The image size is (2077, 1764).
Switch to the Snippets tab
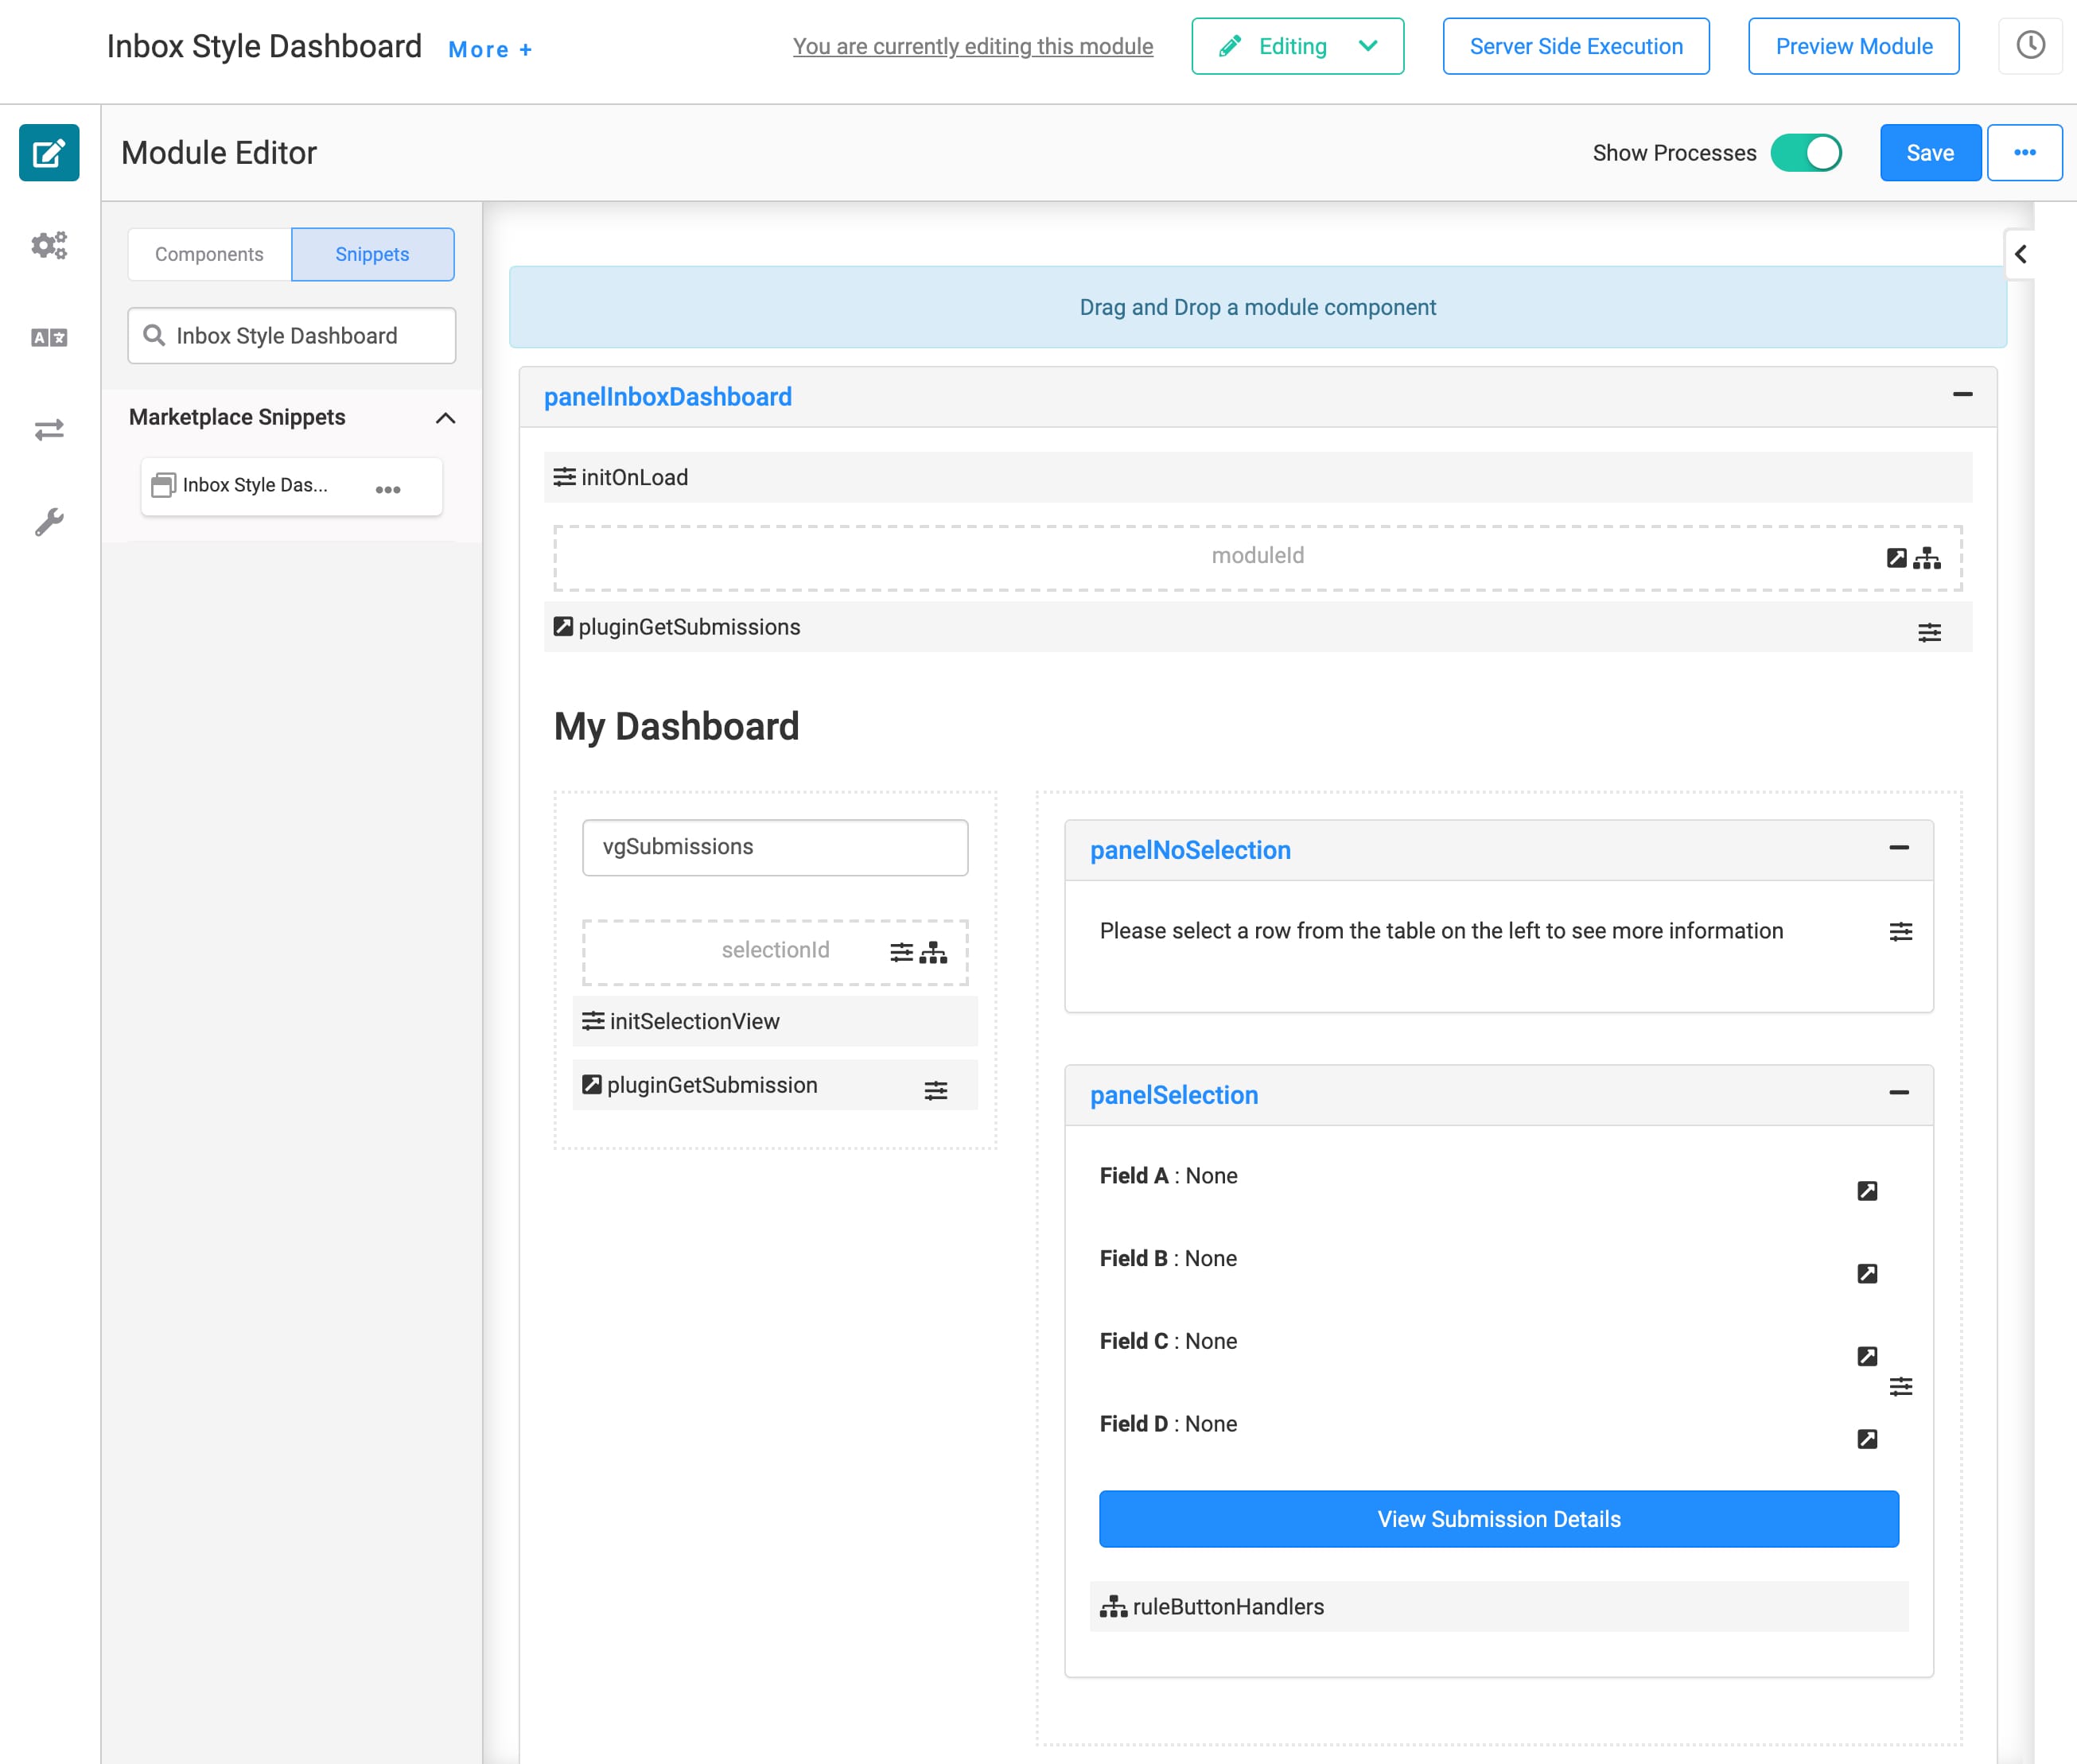coord(372,254)
